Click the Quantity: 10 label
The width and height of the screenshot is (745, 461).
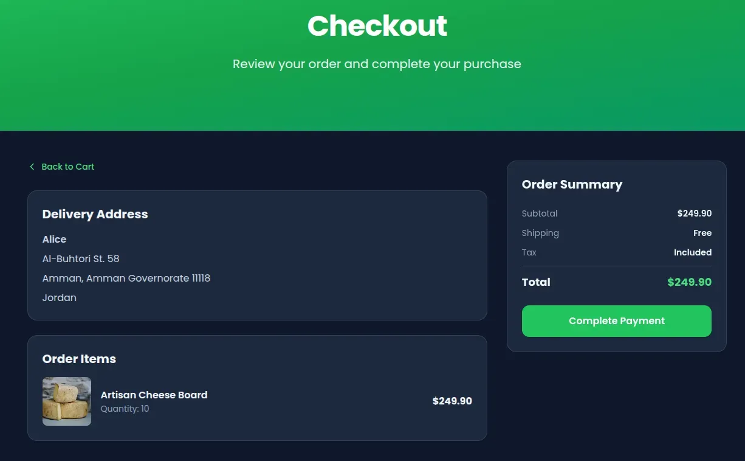coord(125,409)
